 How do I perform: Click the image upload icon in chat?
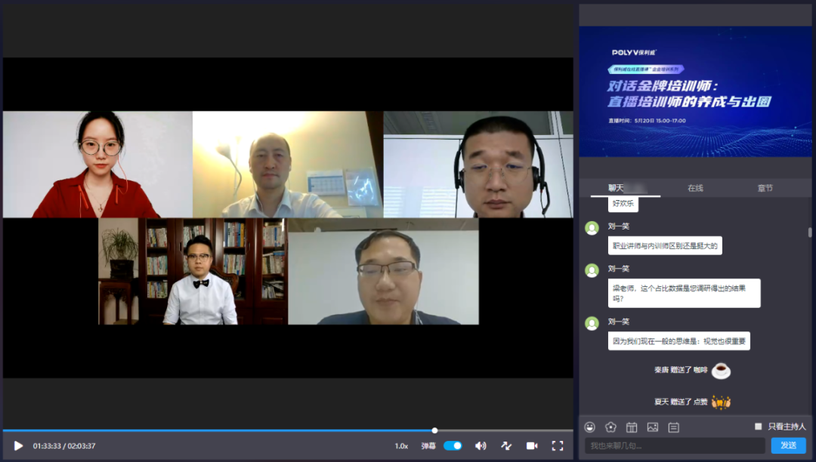[x=653, y=427]
